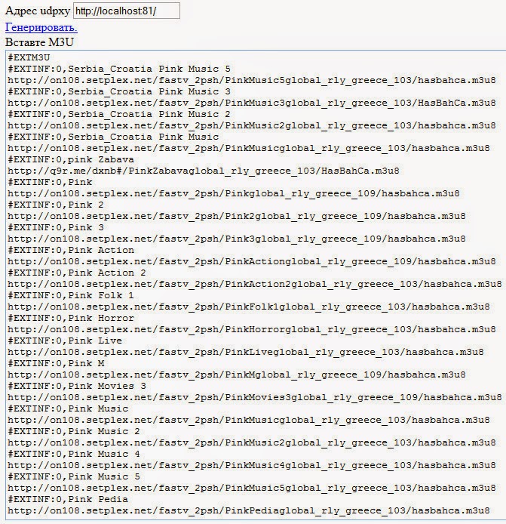Click the '#EXTINF:0,Pink 3' line
Viewport: 506px width, 524px height.
56,227
